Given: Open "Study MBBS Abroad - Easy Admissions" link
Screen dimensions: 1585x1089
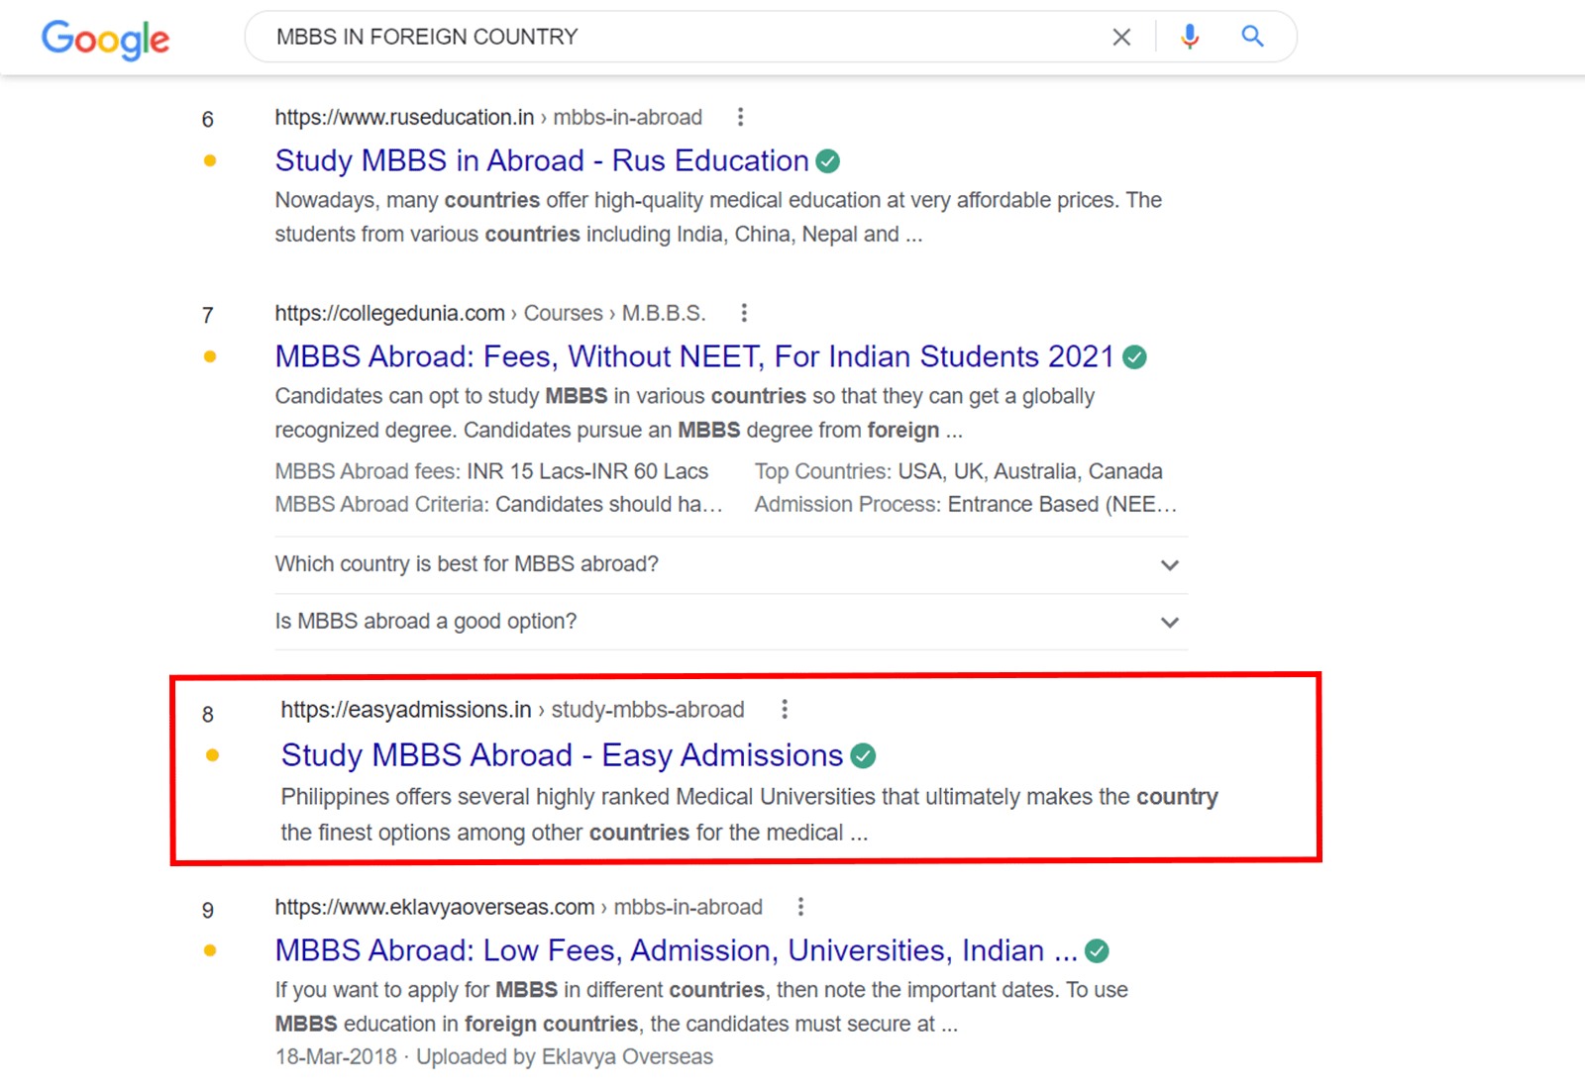Looking at the screenshot, I should pyautogui.click(x=561, y=755).
